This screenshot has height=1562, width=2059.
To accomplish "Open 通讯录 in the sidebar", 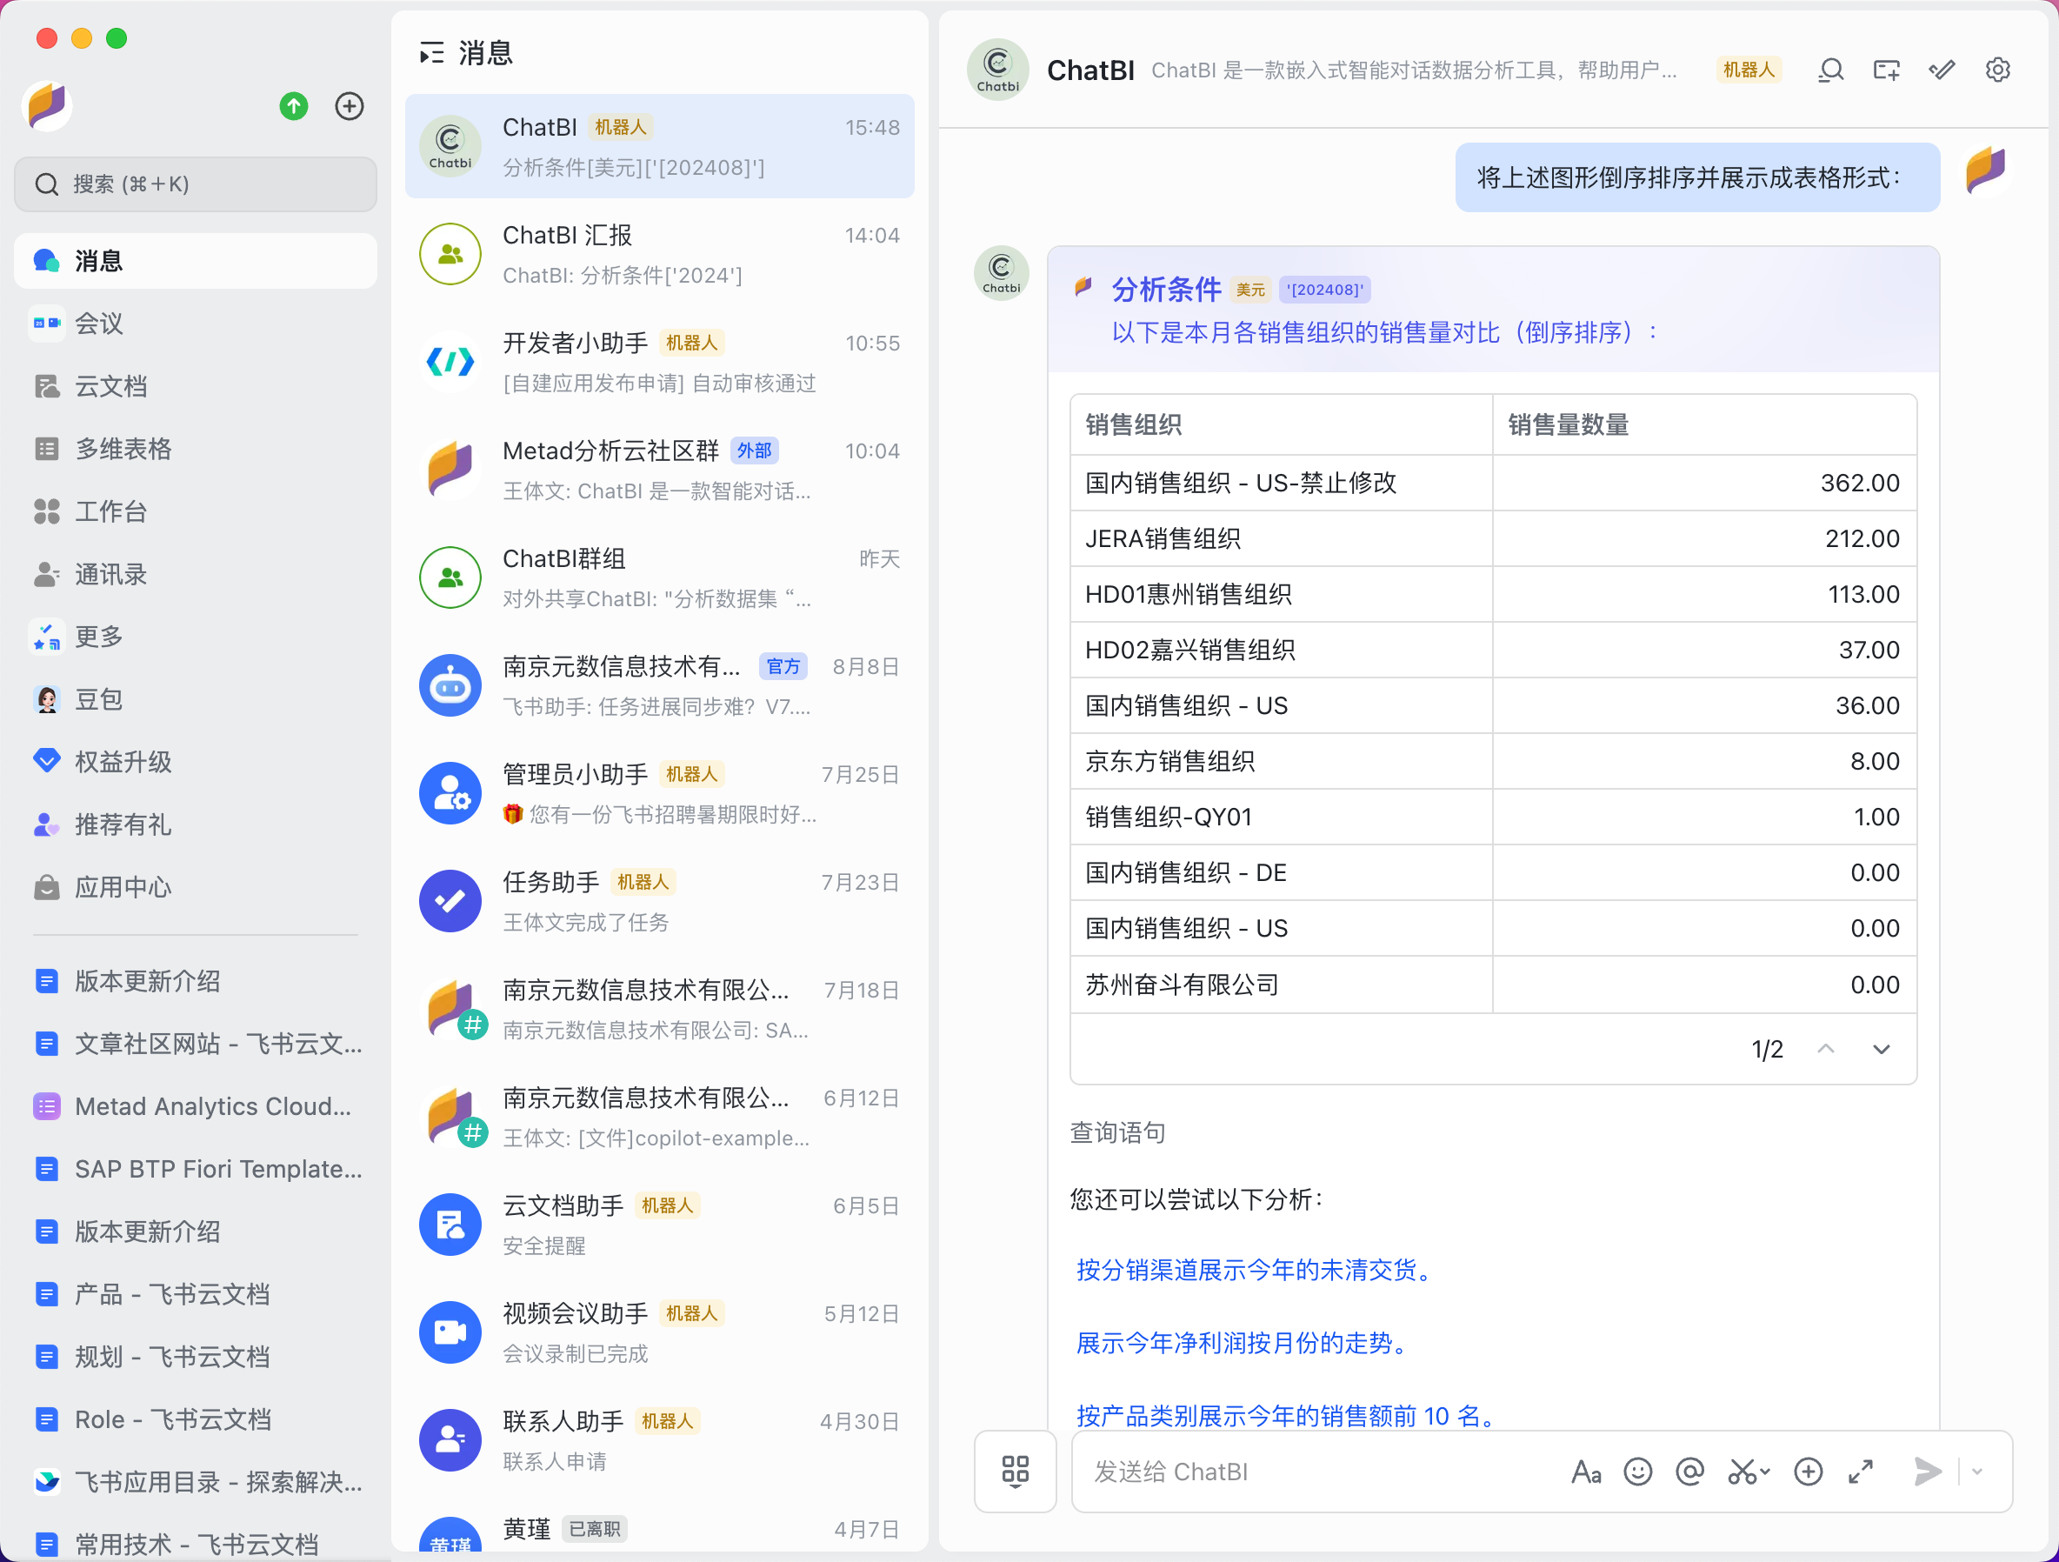I will 196,574.
